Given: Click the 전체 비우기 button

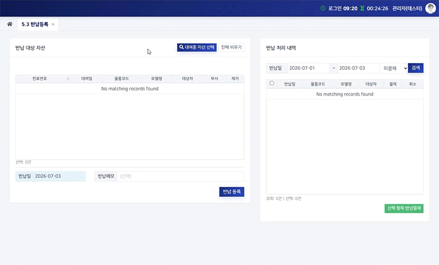Looking at the screenshot, I should point(231,47).
